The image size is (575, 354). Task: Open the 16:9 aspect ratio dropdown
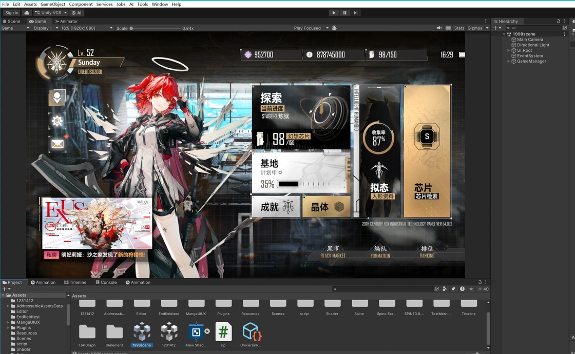coord(87,28)
